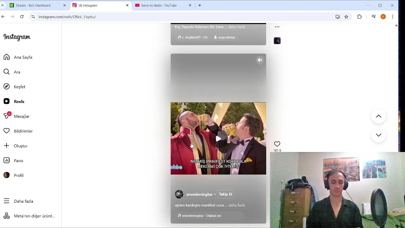Like the reel with the heart icon

click(x=277, y=144)
